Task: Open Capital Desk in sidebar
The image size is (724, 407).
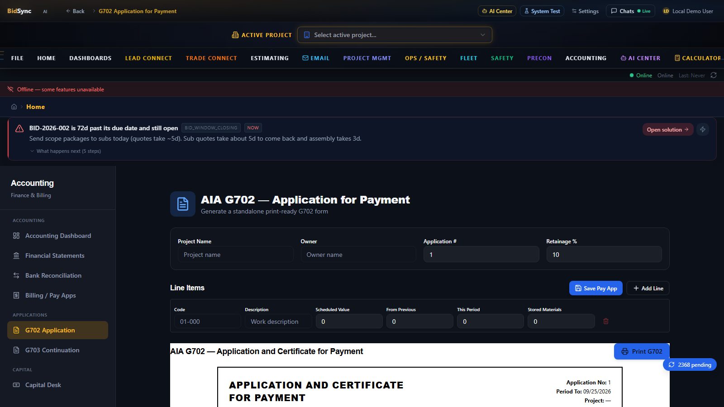Action: click(x=57, y=385)
